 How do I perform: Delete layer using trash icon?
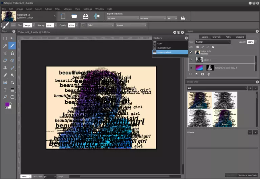tap(209, 74)
